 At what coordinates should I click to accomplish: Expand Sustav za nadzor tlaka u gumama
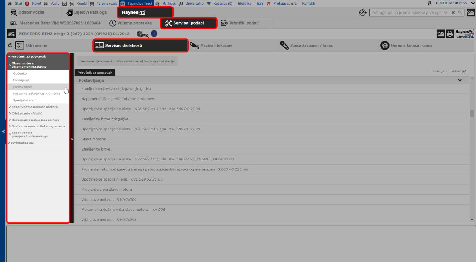[10, 126]
